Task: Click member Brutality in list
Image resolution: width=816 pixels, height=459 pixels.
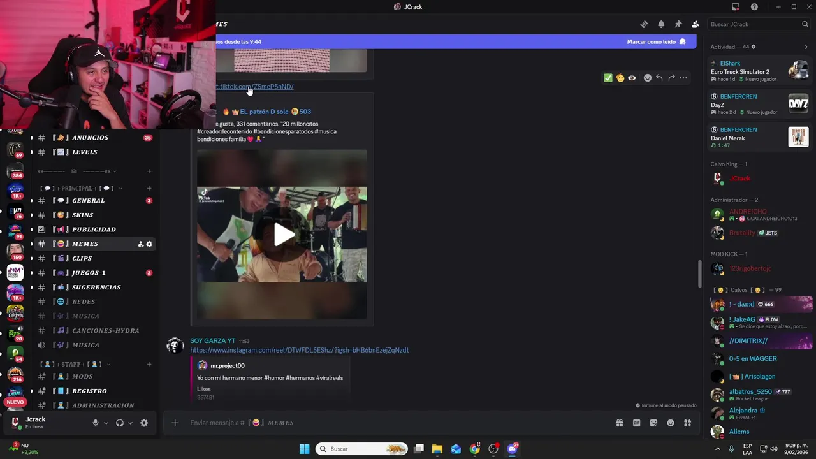Action: click(760, 233)
